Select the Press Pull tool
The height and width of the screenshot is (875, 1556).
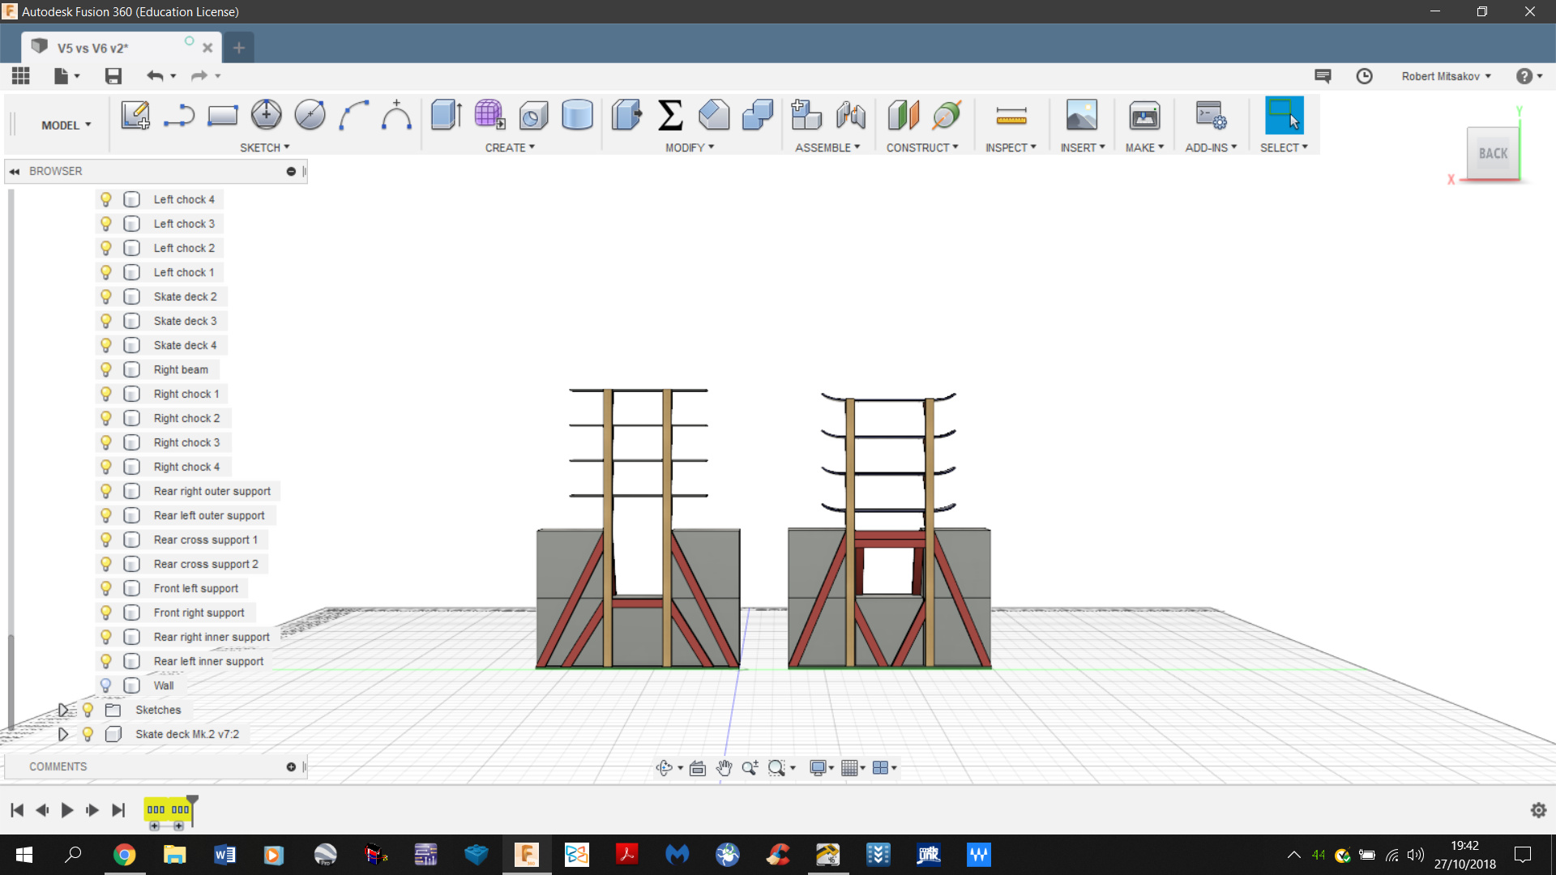[x=626, y=115]
